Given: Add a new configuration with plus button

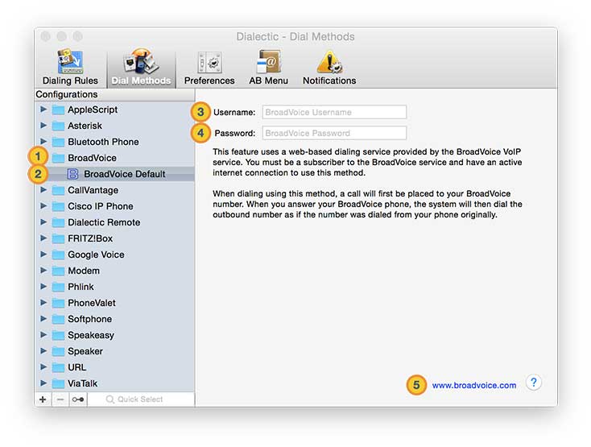Looking at the screenshot, I should 43,399.
